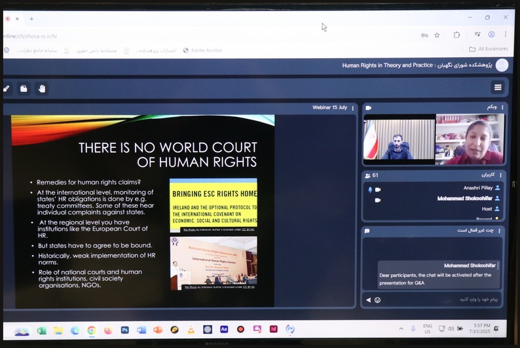The image size is (520, 348).
Task: Open the Adobe Acrobat bookmark
Action: pyautogui.click(x=202, y=50)
